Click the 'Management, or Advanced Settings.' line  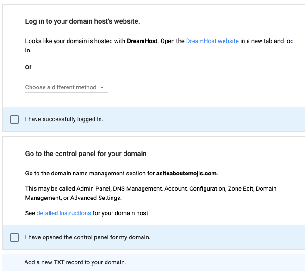[x=73, y=198]
